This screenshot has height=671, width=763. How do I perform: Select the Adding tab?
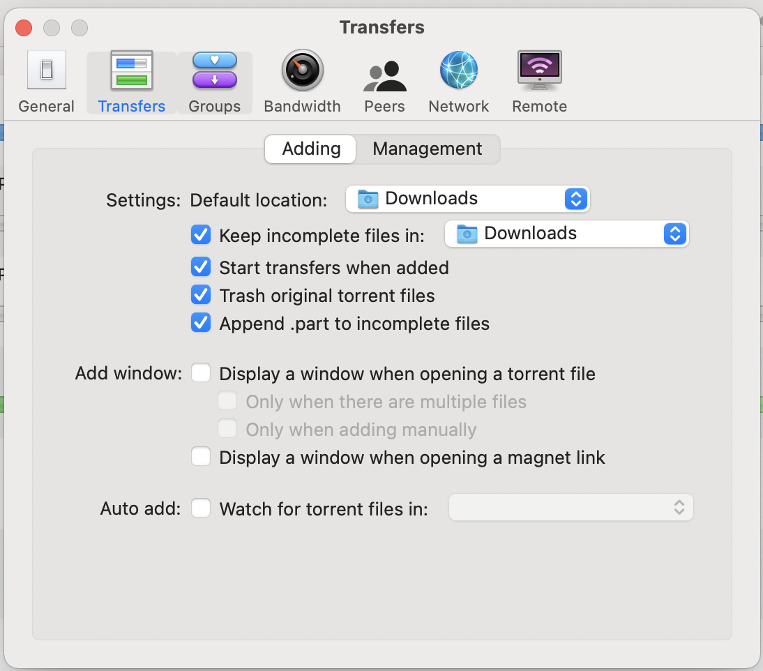[x=310, y=149]
